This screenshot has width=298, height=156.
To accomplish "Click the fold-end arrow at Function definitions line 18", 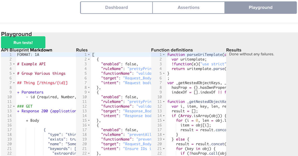I will (x=164, y=135).
